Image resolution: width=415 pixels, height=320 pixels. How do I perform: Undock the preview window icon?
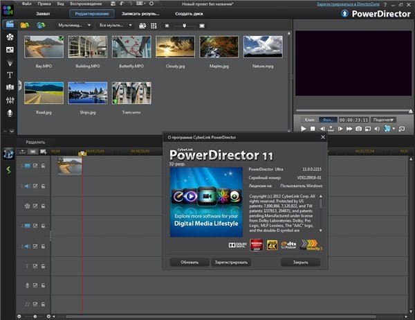(401, 129)
